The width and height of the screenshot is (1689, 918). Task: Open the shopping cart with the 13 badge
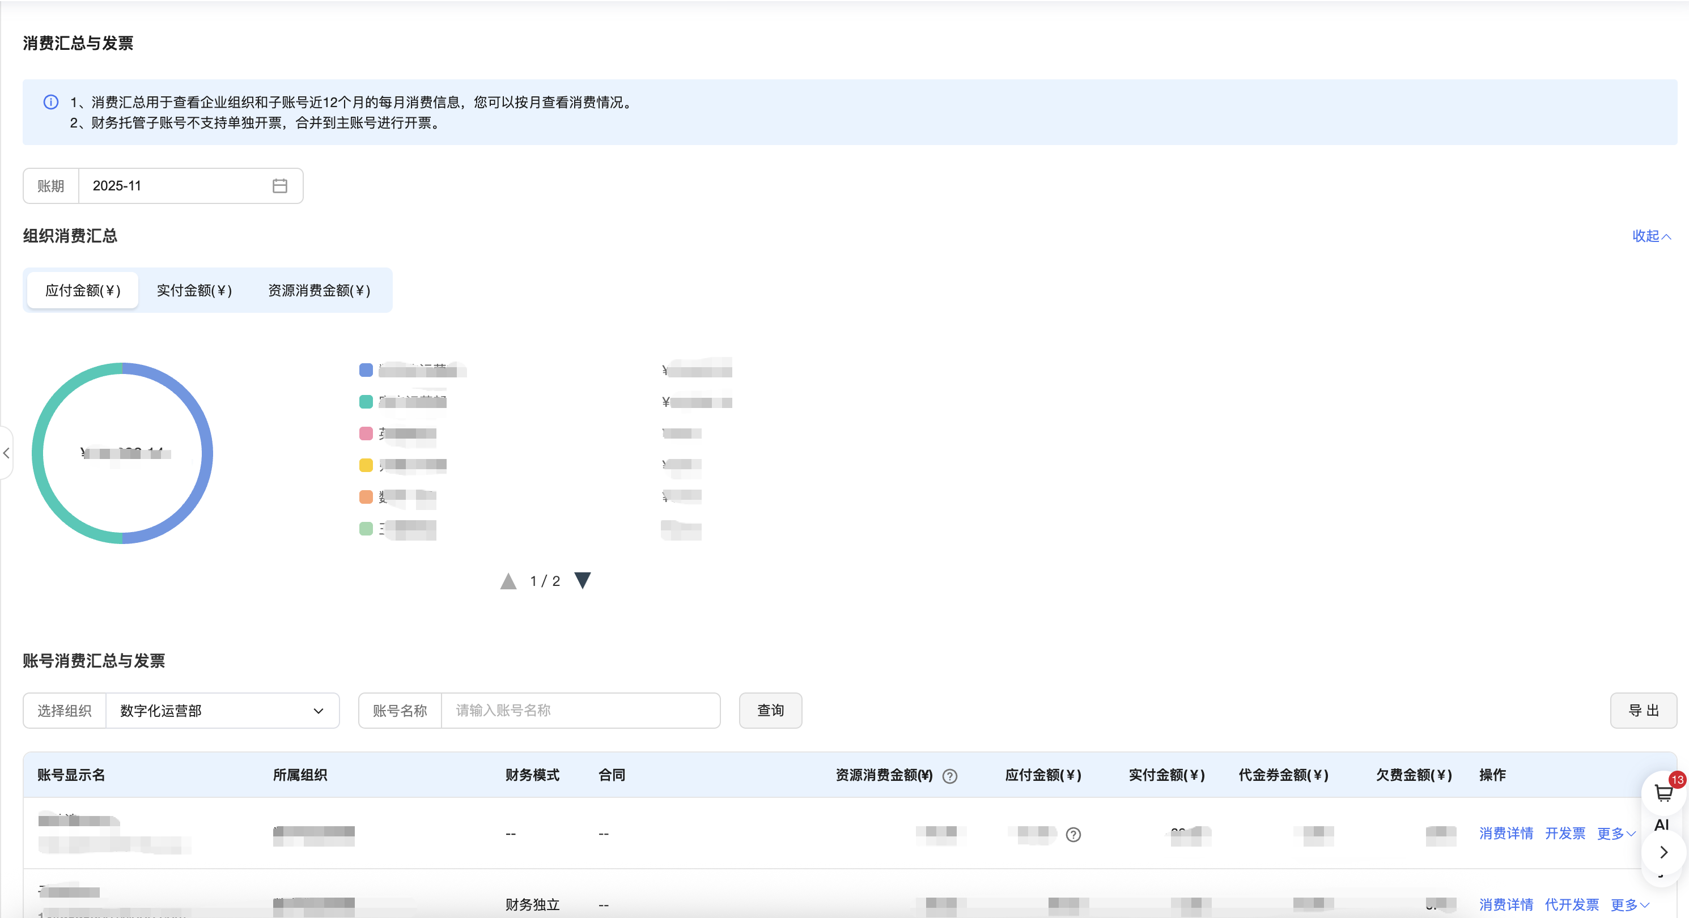point(1663,793)
